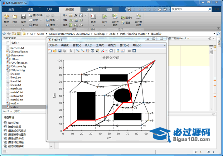
Task: Toggle Insert Colorbar in the Figure 1 toolbar
Action: point(118,51)
